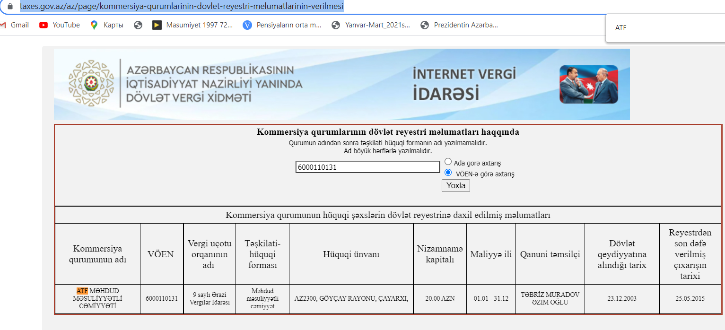Screen dimensions: 725x330
Task: Click the Dövlət Vergi Xidməti emblem logo
Action: (x=92, y=84)
